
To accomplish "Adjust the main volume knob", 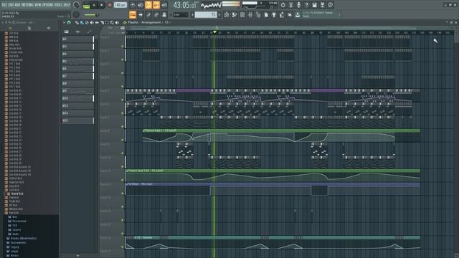I will pyautogui.click(x=77, y=5).
